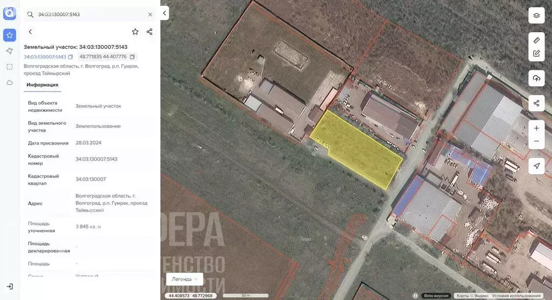Switch to the Информация tab
The image size is (552, 300).
(x=43, y=85)
